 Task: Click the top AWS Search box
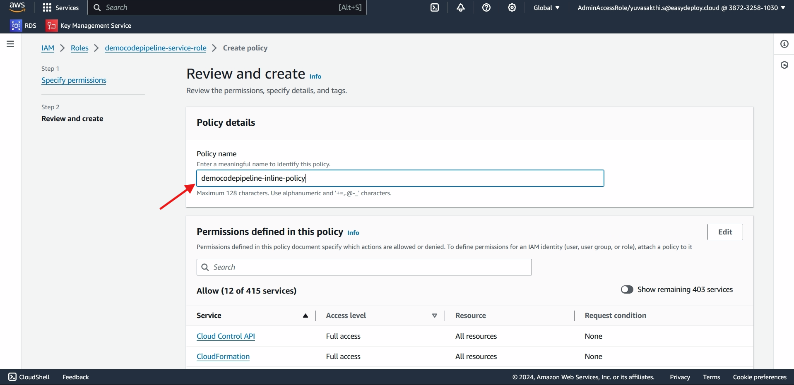click(227, 7)
